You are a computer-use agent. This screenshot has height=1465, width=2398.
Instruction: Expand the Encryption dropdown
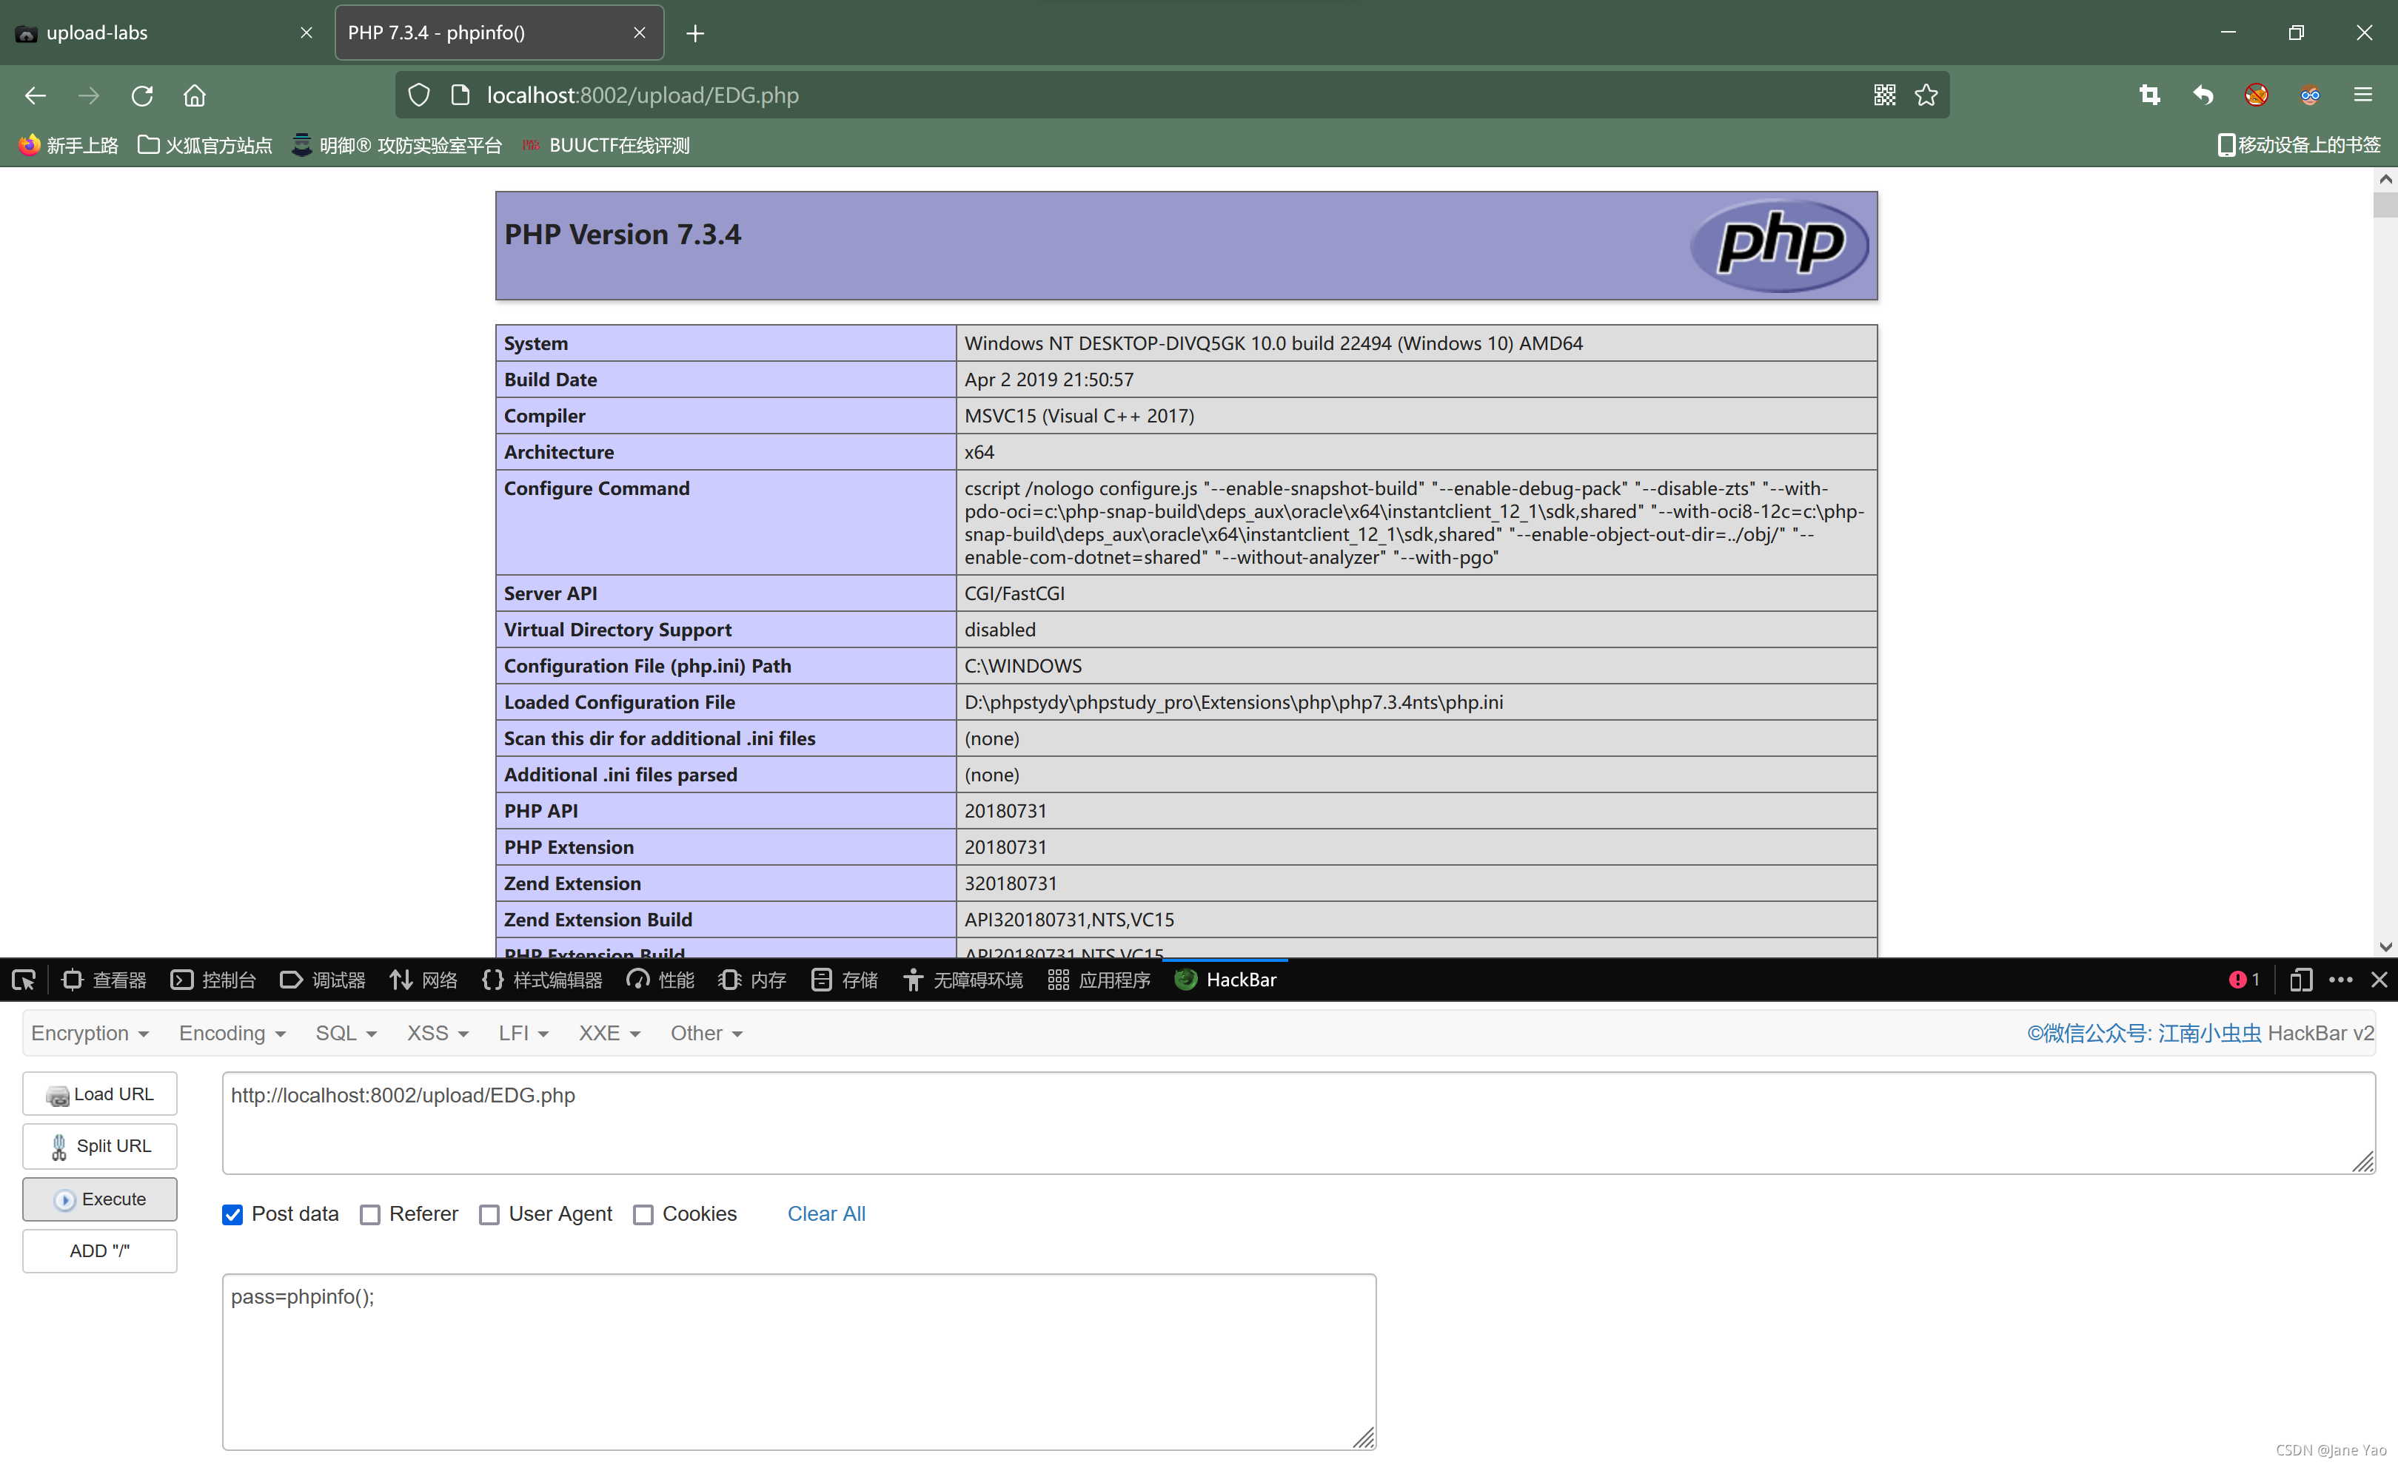point(90,1033)
